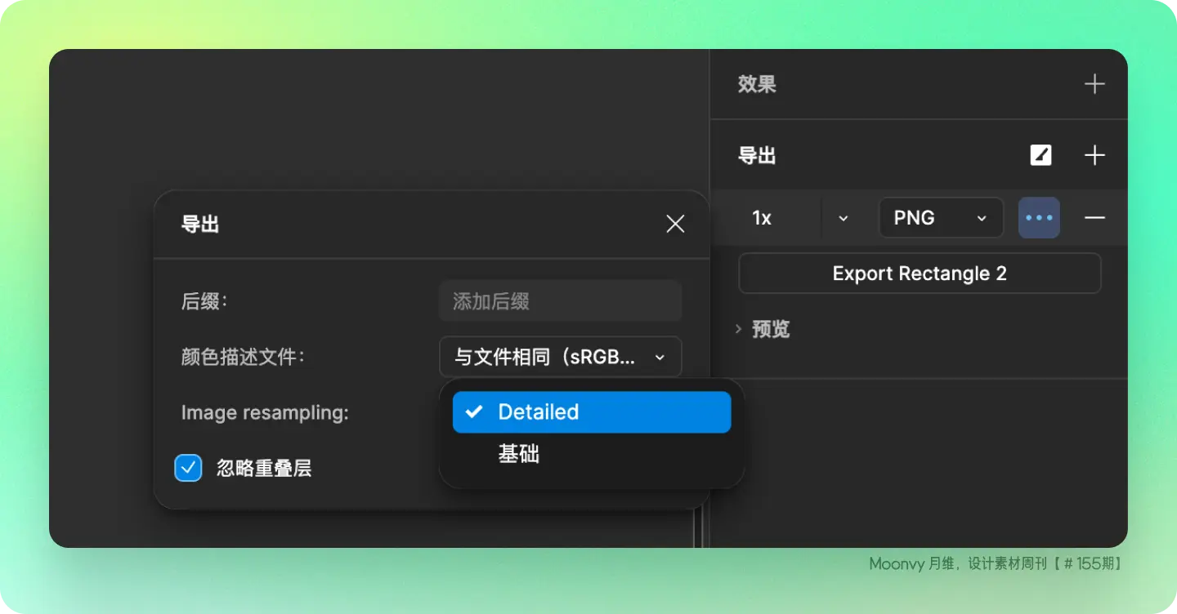1177x614 pixels.
Task: Expand the 预览 section
Action: pos(762,329)
